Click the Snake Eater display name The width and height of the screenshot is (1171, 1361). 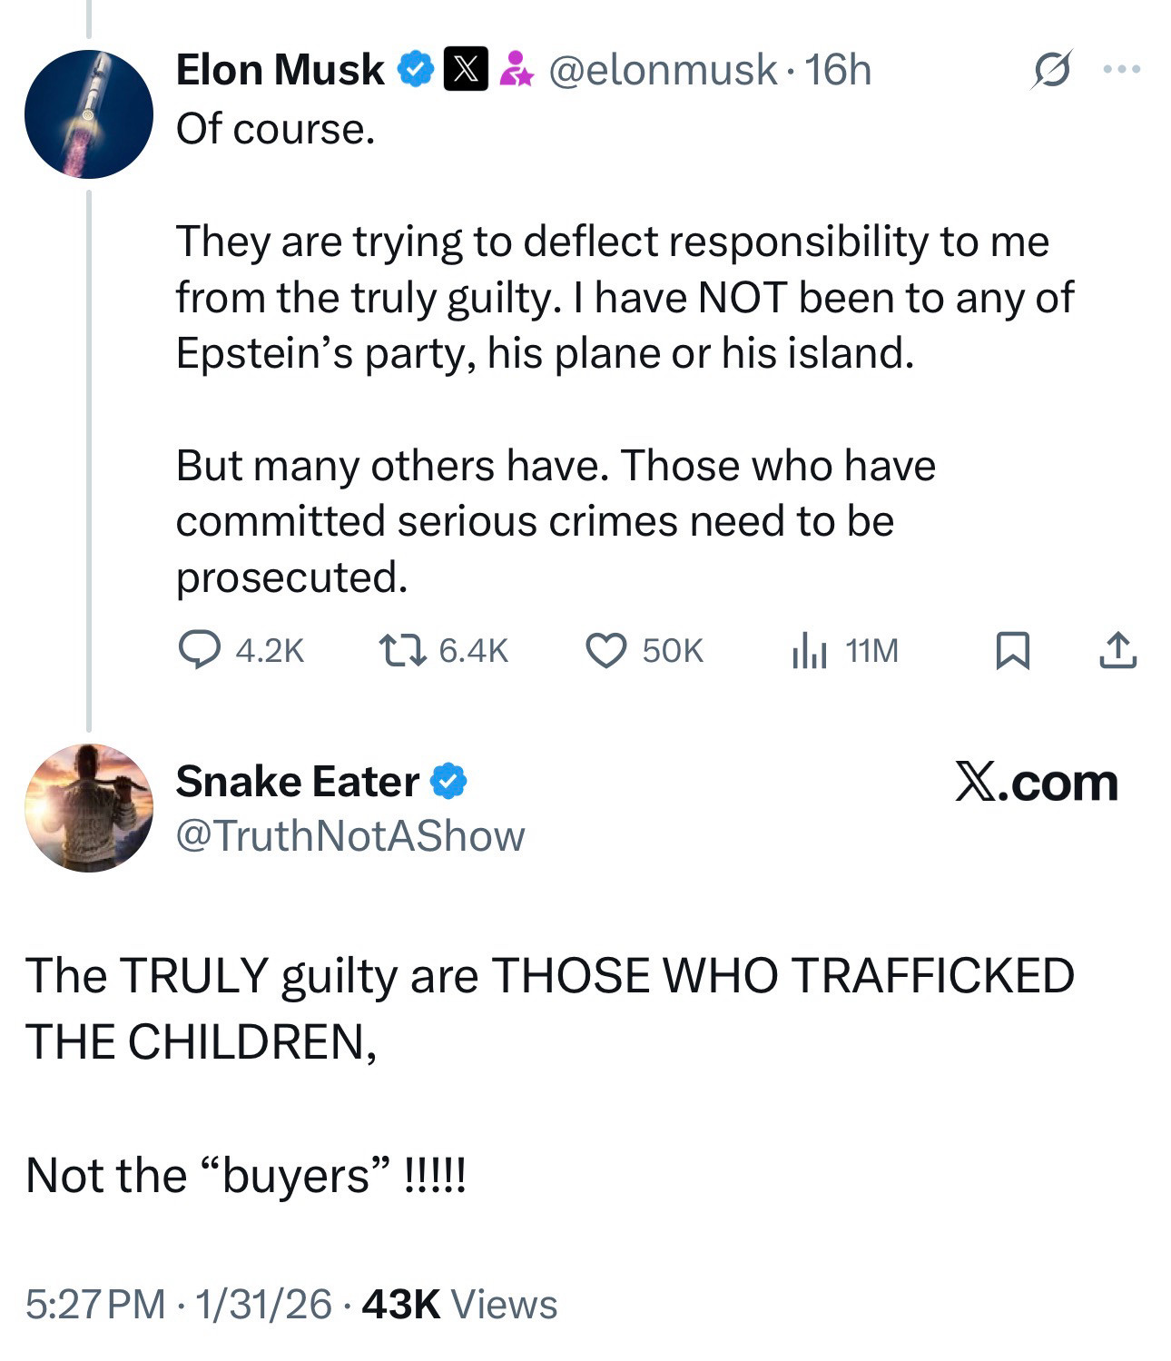point(297,782)
